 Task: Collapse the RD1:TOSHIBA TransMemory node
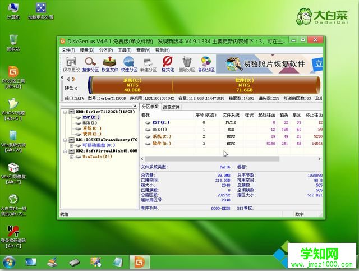pyautogui.click(x=65, y=140)
